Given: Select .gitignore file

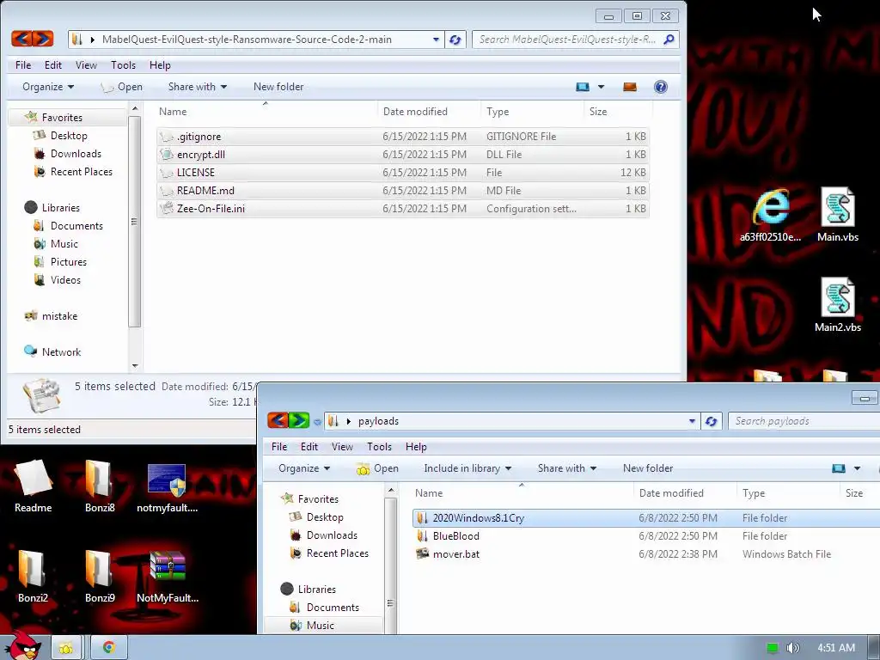Looking at the screenshot, I should click(402, 137).
